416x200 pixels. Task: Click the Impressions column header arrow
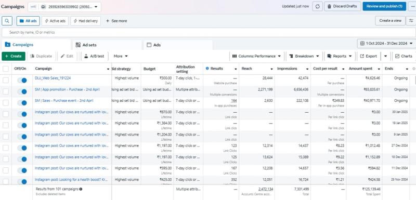point(307,69)
